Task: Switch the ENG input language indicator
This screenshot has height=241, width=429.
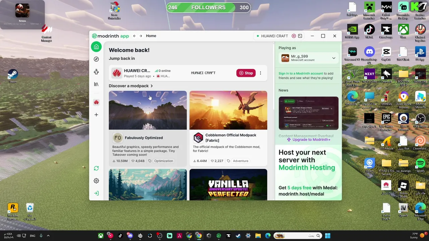Action: (33, 236)
